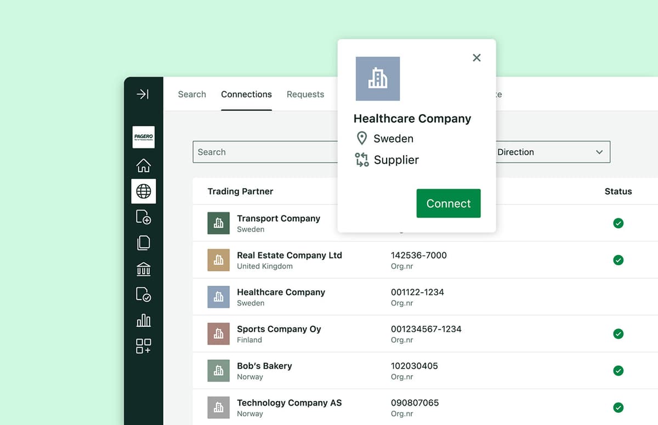
Task: Open the Home icon in sidebar
Action: (x=143, y=165)
